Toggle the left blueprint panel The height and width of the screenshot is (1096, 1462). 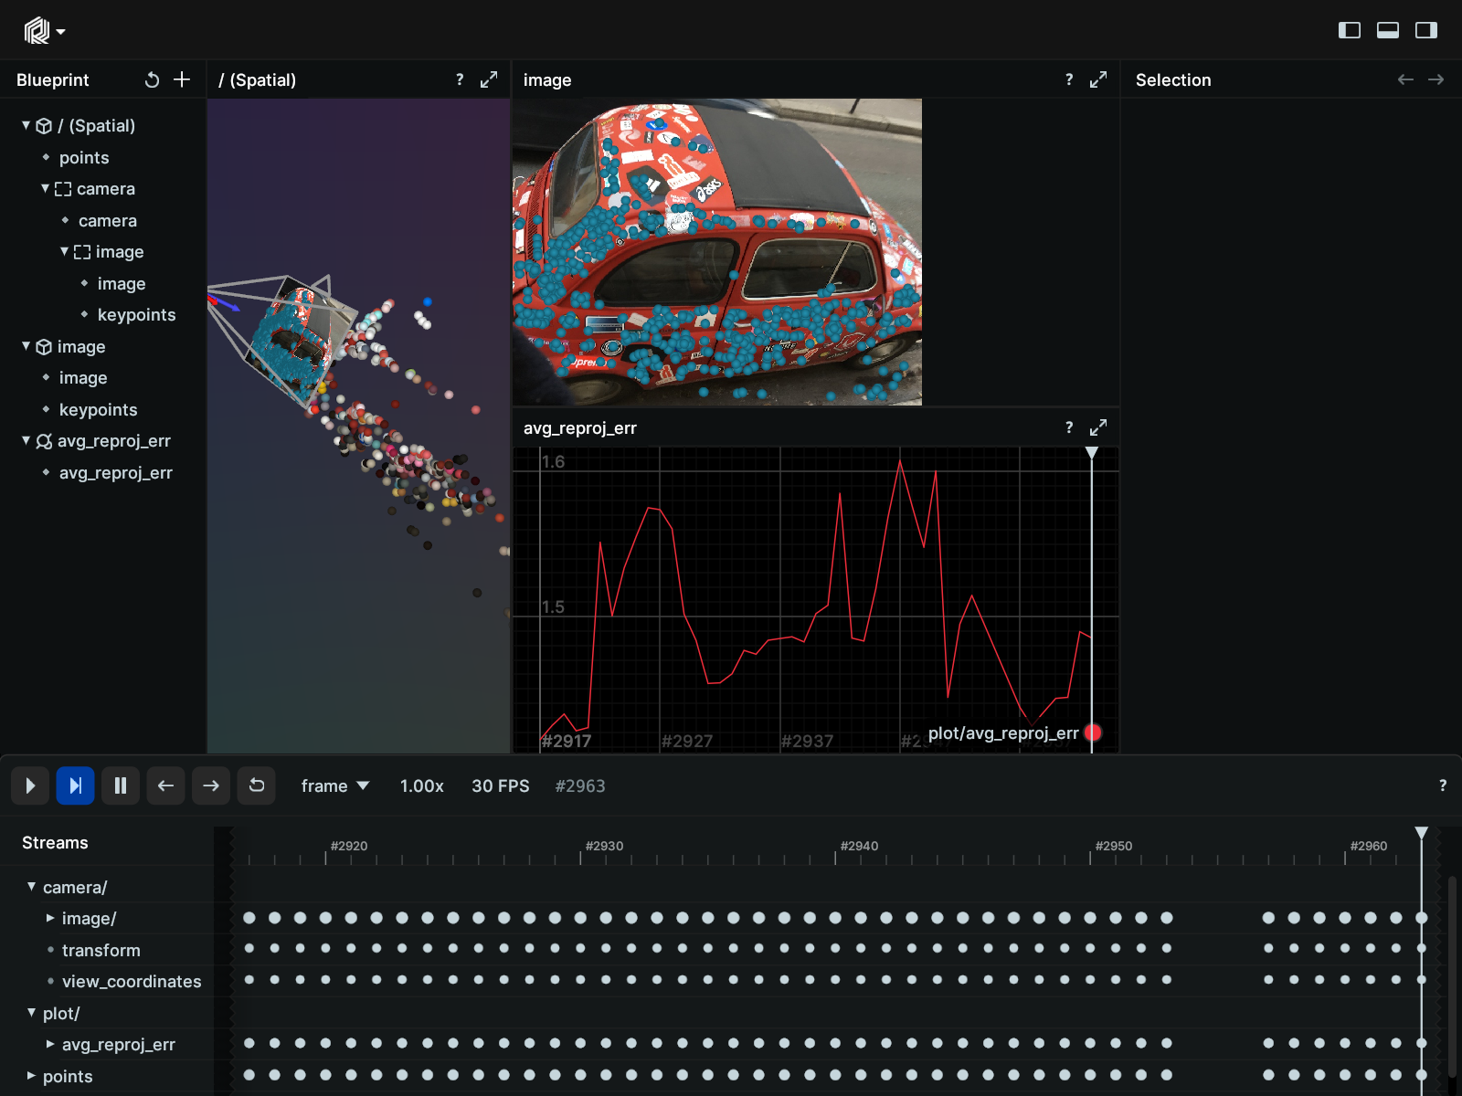1350,30
